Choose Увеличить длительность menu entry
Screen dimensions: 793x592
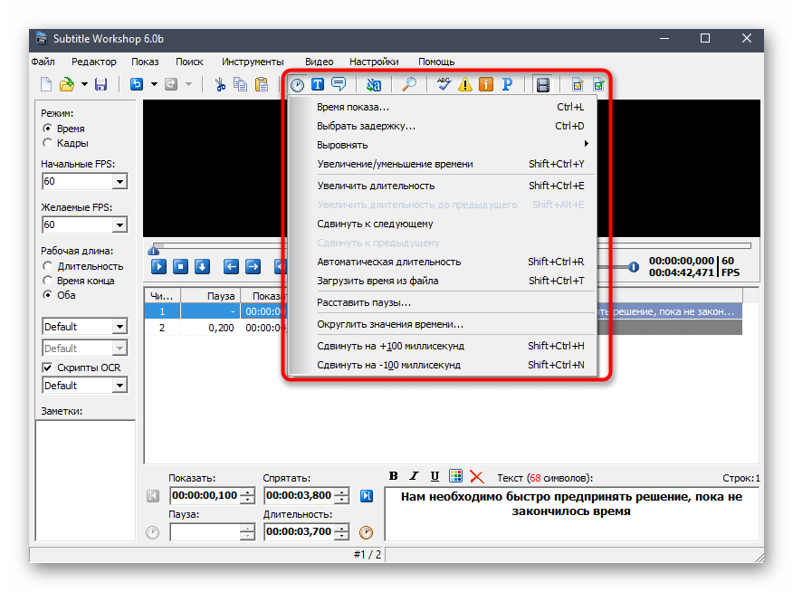click(442, 186)
